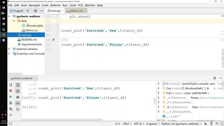The width and height of the screenshot is (224, 126).
Task: Click the inspector hector icon in the status bar
Action: point(211,124)
